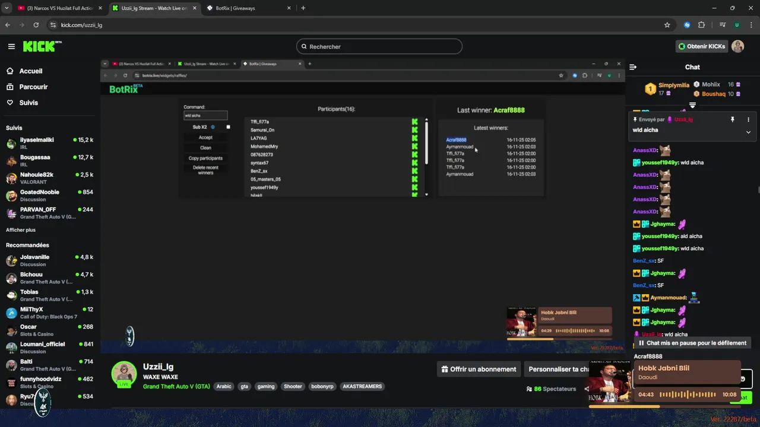Open three-dot options on pinned message

point(748,119)
